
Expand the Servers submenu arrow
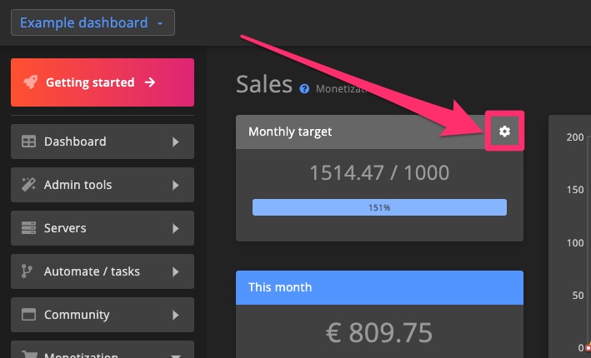click(175, 228)
